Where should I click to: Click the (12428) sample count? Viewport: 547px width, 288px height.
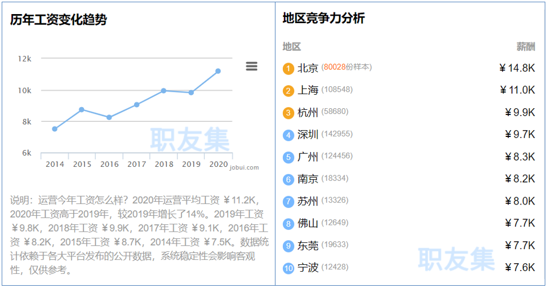point(335,267)
